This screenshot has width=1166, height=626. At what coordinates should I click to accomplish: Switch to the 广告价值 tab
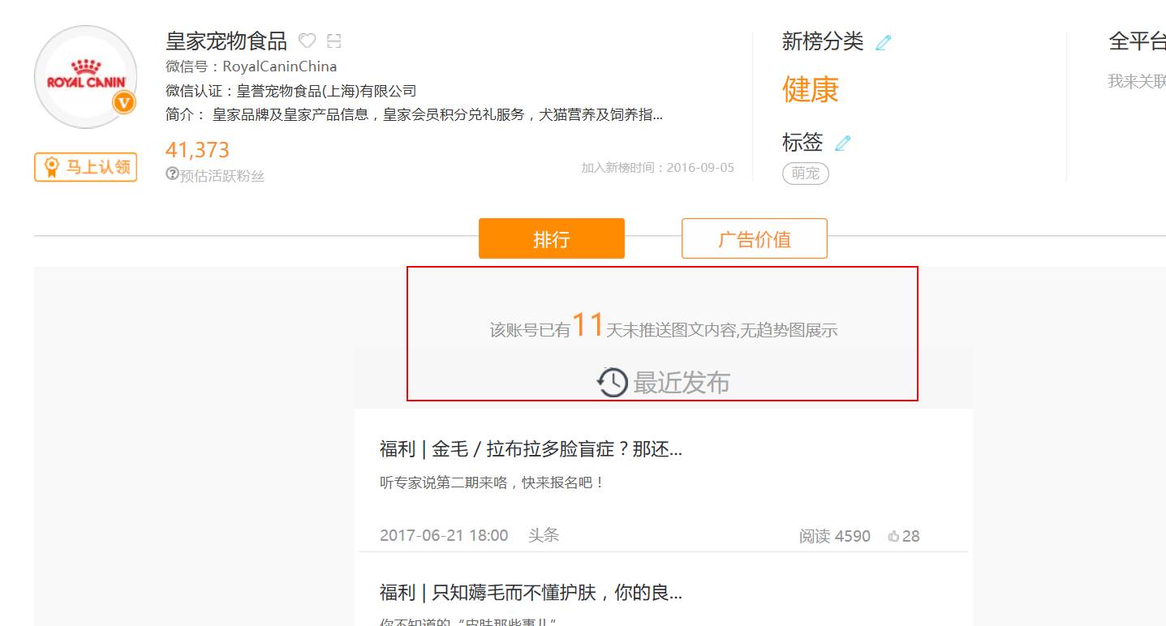pos(755,238)
